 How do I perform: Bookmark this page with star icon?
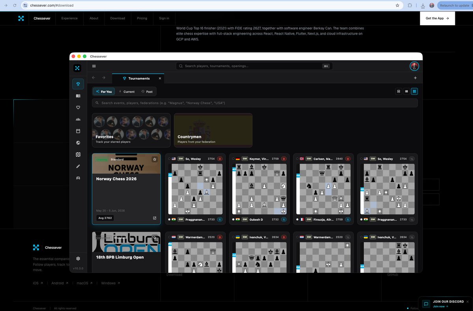[397, 6]
